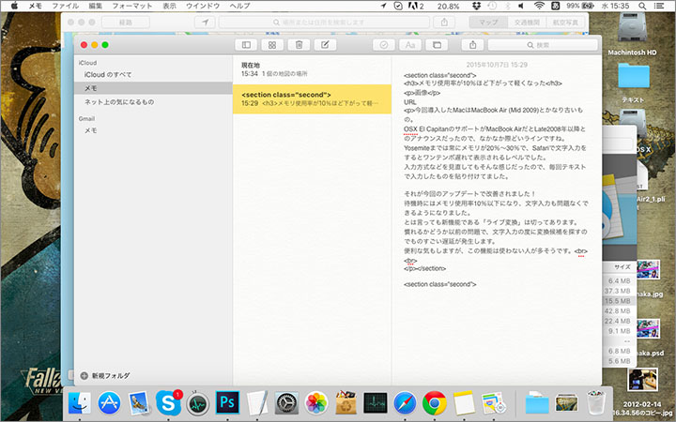The height and width of the screenshot is (422, 676).
Task: Open Preview from the Dock
Action: pos(138,403)
